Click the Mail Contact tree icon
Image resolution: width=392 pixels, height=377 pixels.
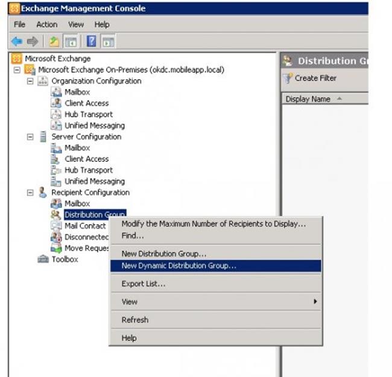56,226
